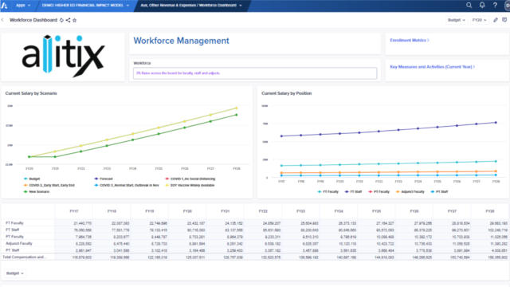The width and height of the screenshot is (510, 287).
Task: Click the last point on purple FT Staff line
Action: pos(496,123)
